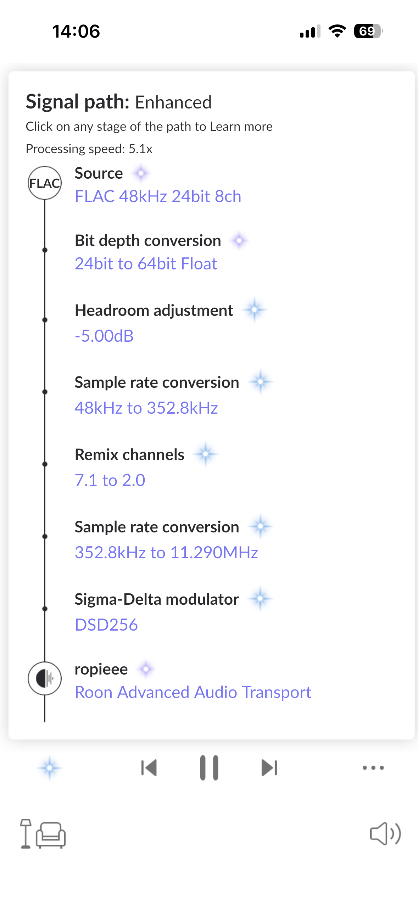Open 48kHz to 352.8kHz conversion details

(146, 408)
